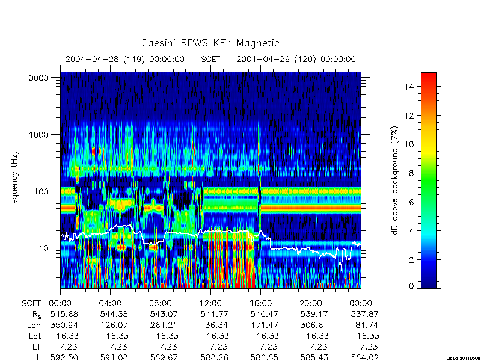Click the '16:00' time tick label
This screenshot has height=361, width=481.
pos(261,304)
